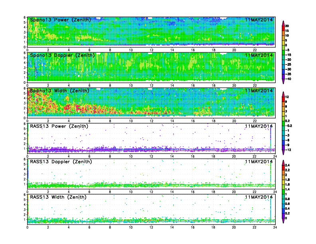The width and height of the screenshot is (316, 244).
Task: Click the 'Spano13 Width (Zenith)' panel title
Action: pos(59,91)
